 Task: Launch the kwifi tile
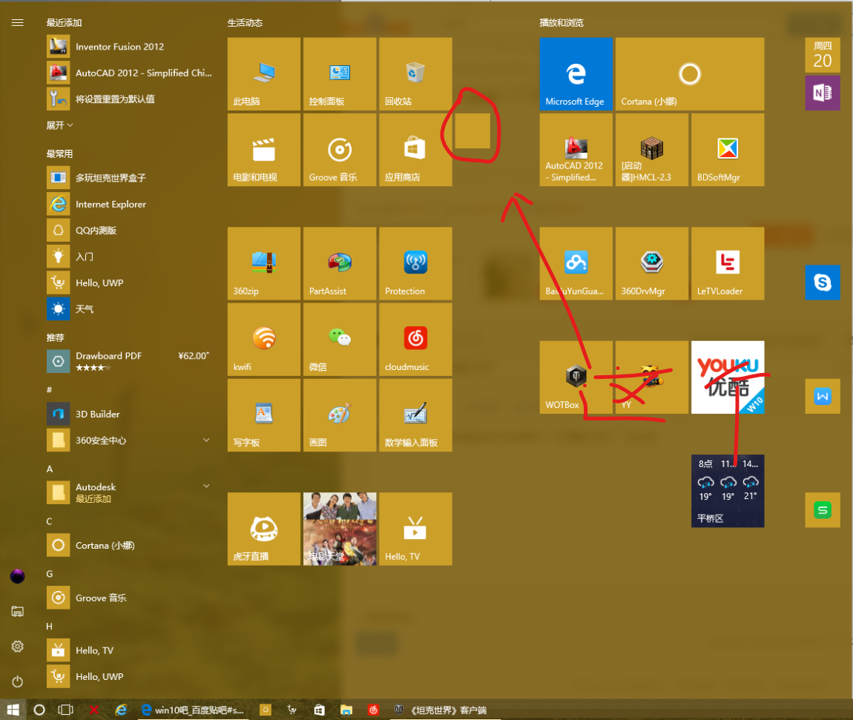coord(264,340)
